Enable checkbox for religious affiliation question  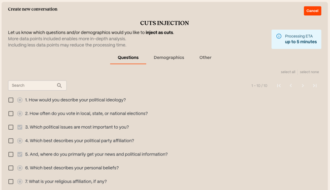[x=11, y=182]
